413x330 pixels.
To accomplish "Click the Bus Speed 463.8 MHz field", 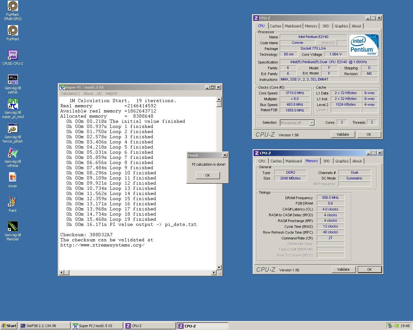I will point(295,104).
